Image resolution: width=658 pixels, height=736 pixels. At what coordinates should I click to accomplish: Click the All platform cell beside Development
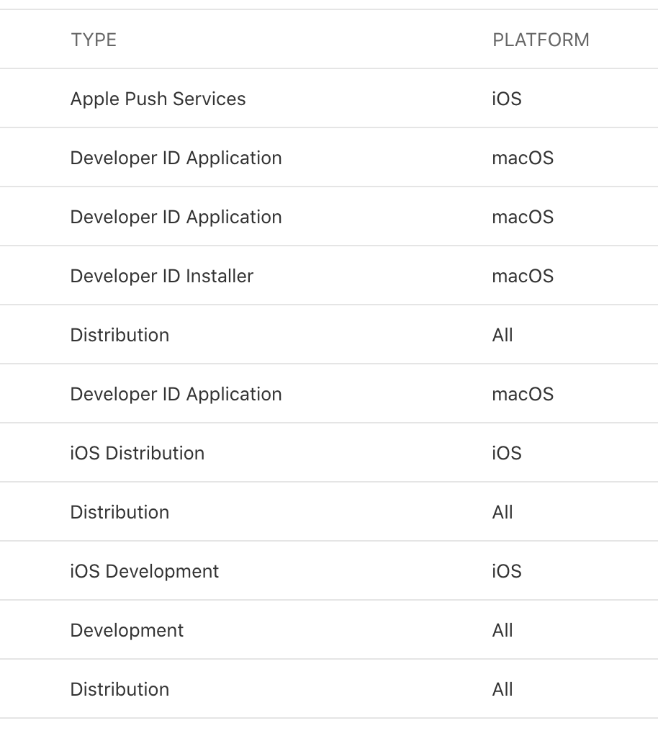502,630
